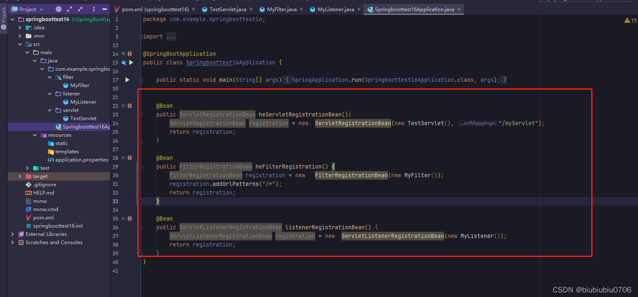
Task: Collapse the src folder in project tree
Action: click(x=20, y=44)
